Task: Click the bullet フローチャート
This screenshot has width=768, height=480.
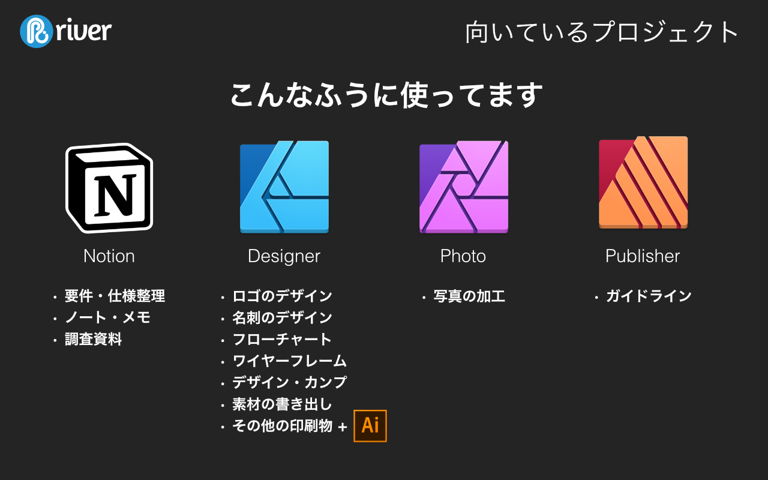Action: [x=282, y=339]
